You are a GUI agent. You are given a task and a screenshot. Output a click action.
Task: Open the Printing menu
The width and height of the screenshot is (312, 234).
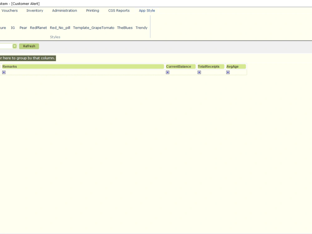coord(93,11)
